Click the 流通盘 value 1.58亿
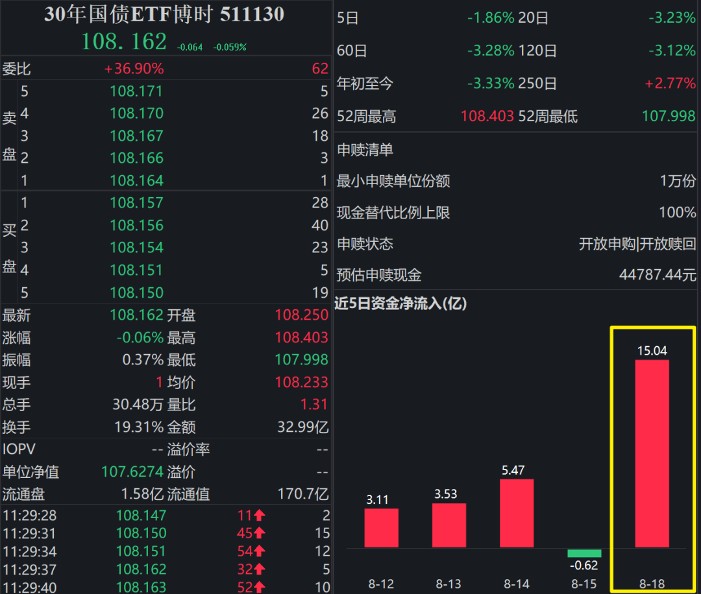This screenshot has width=701, height=594. [142, 494]
